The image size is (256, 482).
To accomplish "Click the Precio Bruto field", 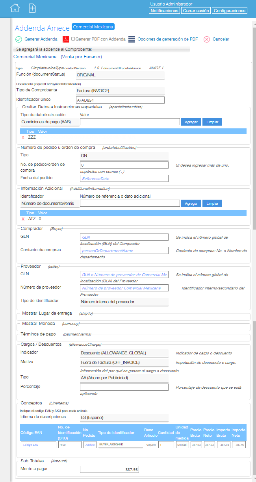I will coord(196,444).
